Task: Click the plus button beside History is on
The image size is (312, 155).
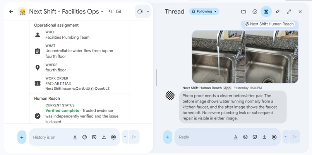Action: 22,137
